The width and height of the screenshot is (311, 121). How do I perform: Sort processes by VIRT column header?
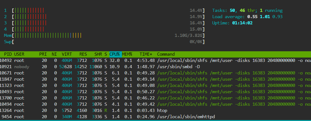(67, 54)
